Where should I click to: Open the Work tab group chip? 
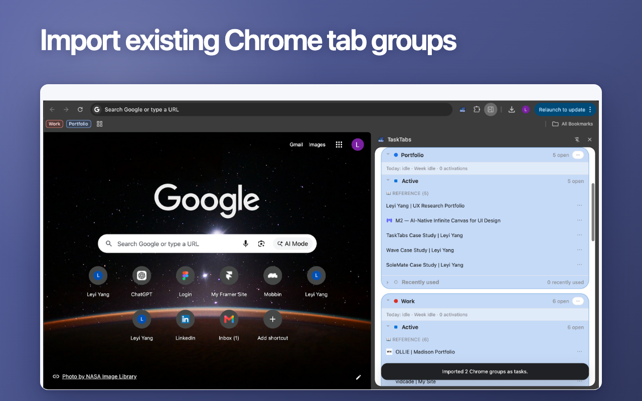(55, 124)
